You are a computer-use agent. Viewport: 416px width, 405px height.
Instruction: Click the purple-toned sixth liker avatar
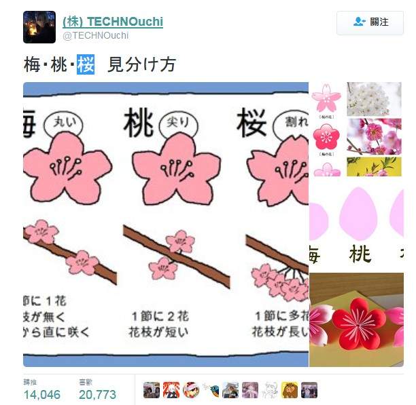tap(250, 390)
